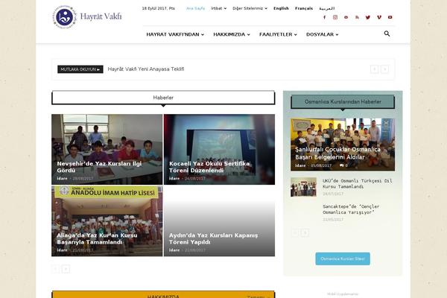447x298 pixels.
Task: Go to previous page of Haberler posts
Action: (55, 269)
